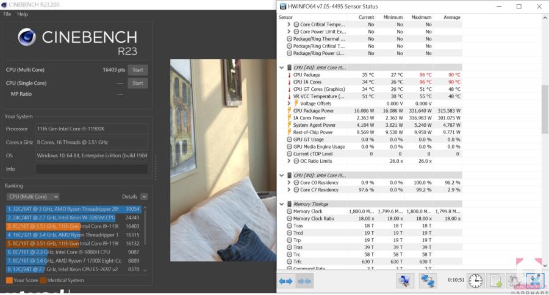Open the Help menu in Cinebench
This screenshot has height=295, width=549.
point(23,14)
